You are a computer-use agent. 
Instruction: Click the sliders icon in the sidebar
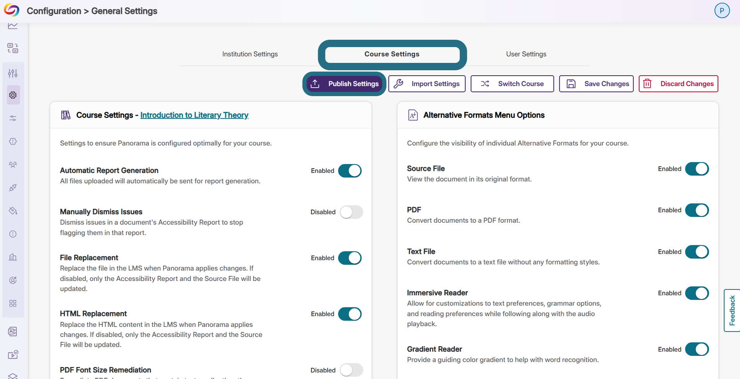point(13,73)
